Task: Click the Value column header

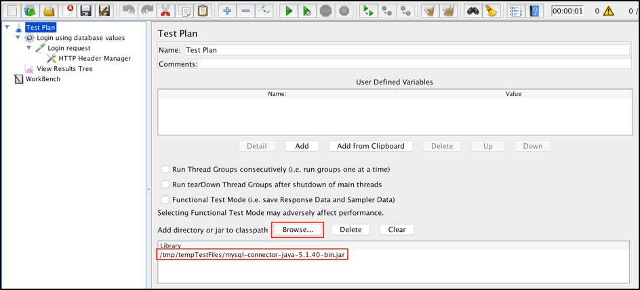Action: pyautogui.click(x=513, y=94)
